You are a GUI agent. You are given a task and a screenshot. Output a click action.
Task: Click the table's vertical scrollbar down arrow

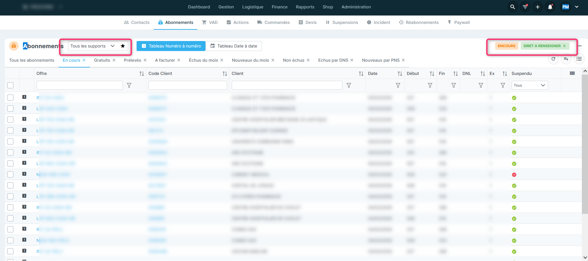[585, 257]
